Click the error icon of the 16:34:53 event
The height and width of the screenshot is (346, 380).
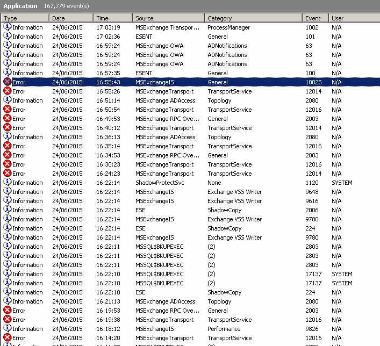(8, 155)
